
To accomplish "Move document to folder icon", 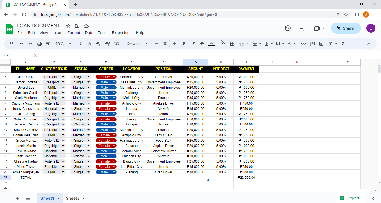I will pyautogui.click(x=77, y=26).
